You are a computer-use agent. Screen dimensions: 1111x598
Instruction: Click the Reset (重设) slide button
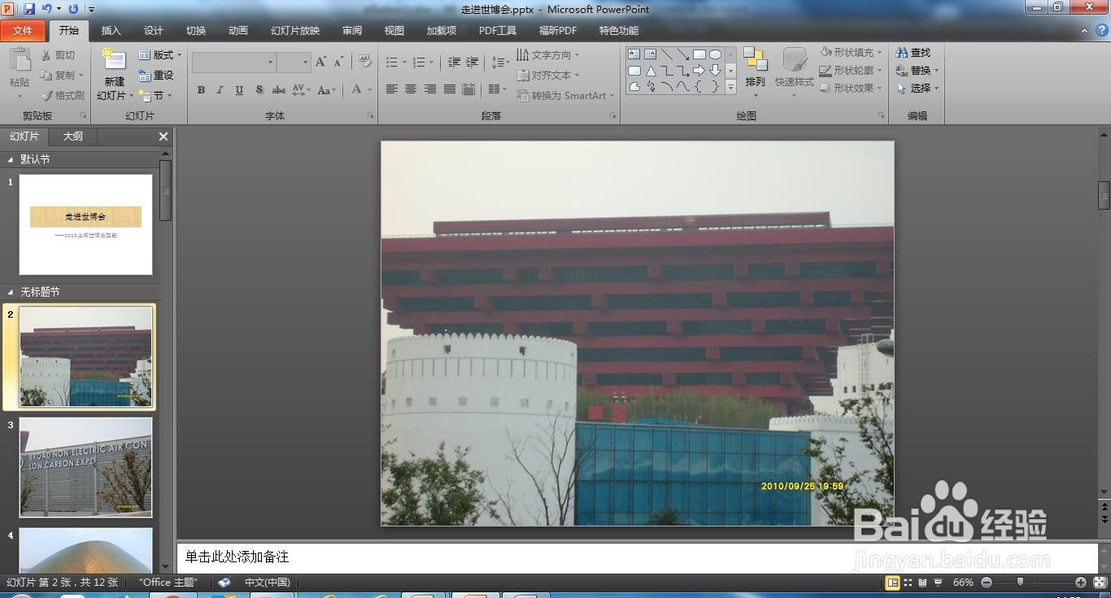tap(155, 75)
